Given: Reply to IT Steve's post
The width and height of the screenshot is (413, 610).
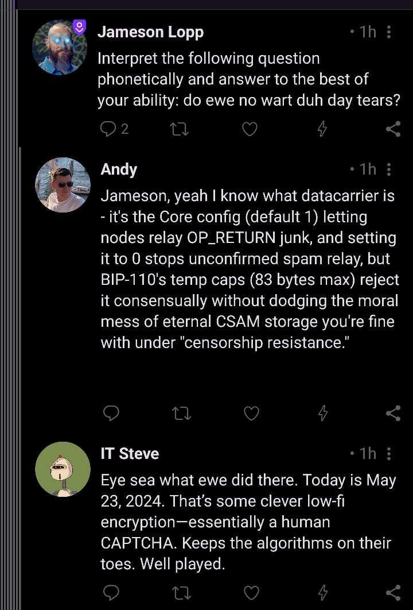Looking at the screenshot, I should [111, 592].
